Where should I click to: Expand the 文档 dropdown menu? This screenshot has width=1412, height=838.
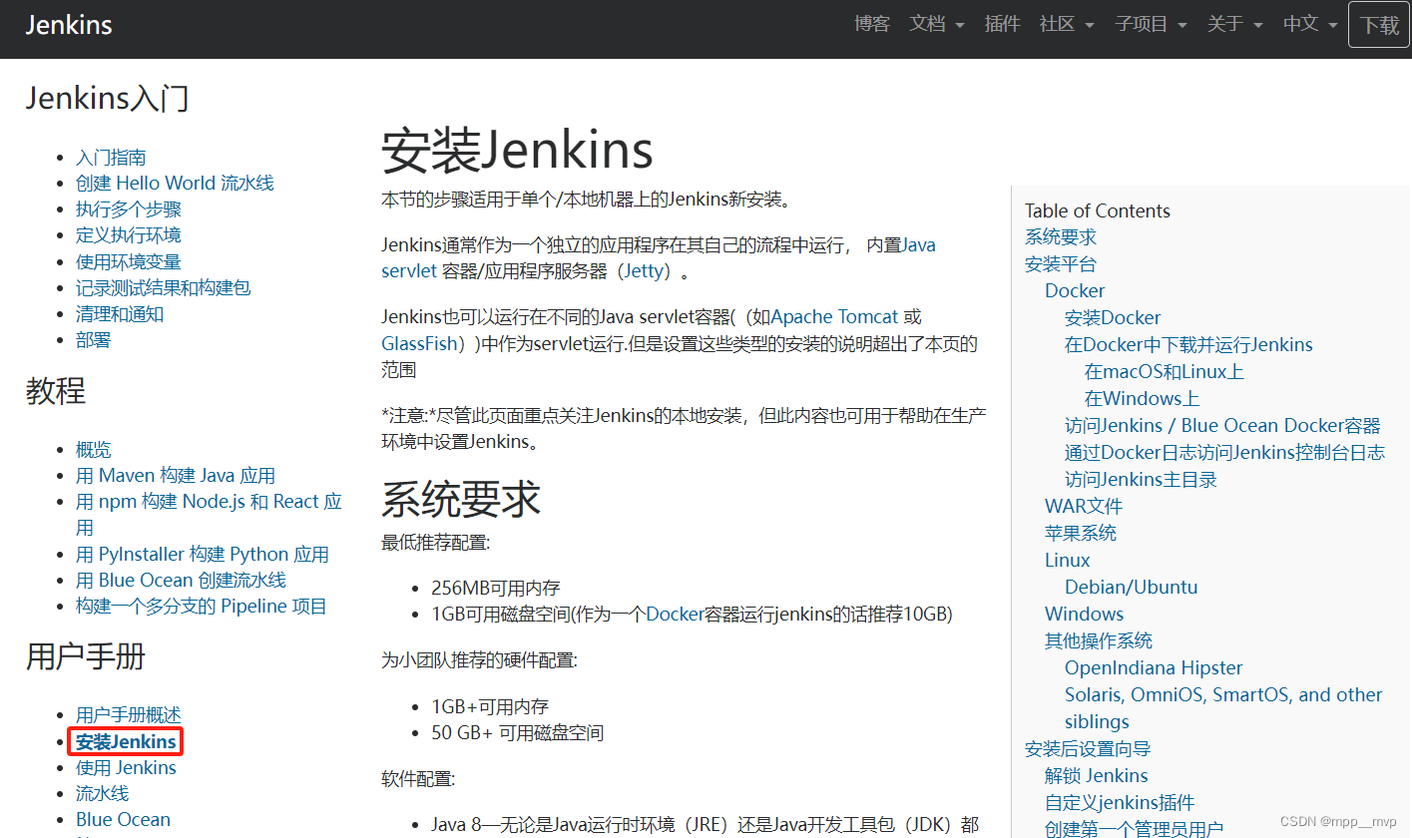click(x=937, y=24)
